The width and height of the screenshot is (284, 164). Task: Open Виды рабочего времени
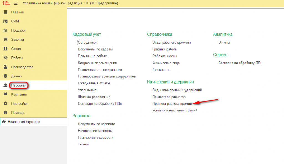point(171,42)
